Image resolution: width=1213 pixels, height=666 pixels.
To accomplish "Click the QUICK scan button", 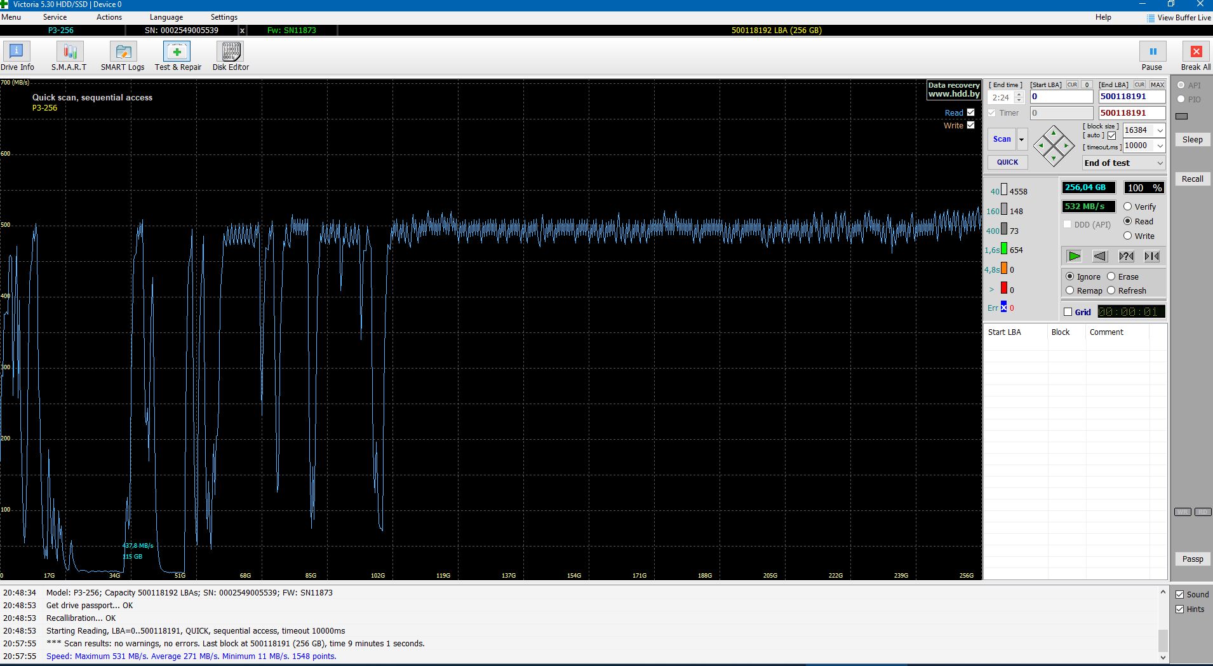I will pos(1007,162).
